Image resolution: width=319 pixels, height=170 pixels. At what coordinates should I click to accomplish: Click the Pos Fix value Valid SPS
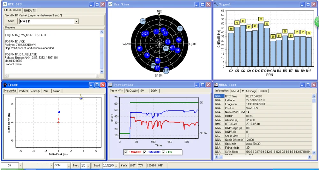[252, 108]
